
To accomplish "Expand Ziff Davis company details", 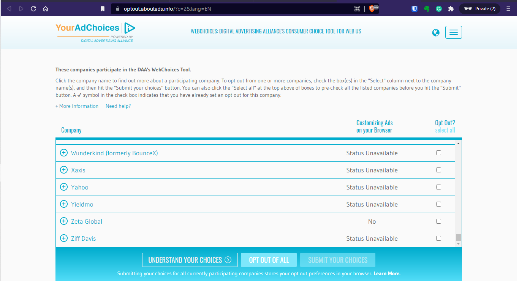I will 64,238.
